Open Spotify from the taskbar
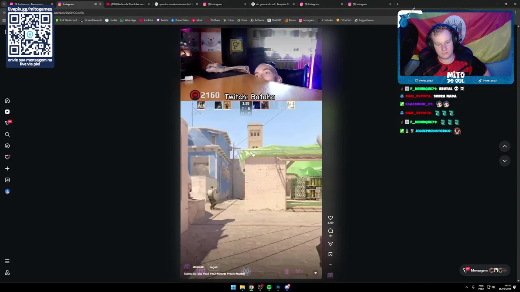Screen dimensions: 520x292 (269, 288)
